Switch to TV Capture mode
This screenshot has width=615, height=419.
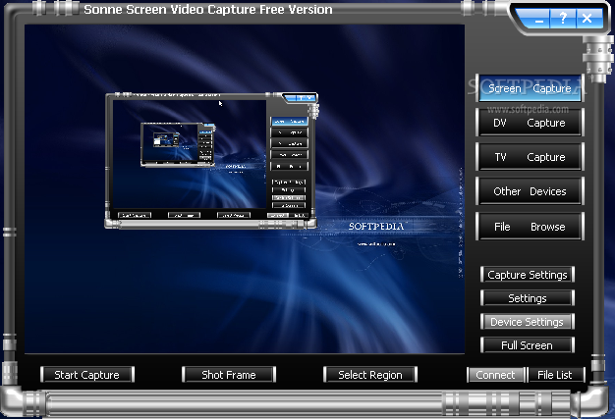tap(530, 157)
